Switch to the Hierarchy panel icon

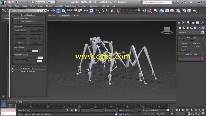pyautogui.click(x=188, y=23)
